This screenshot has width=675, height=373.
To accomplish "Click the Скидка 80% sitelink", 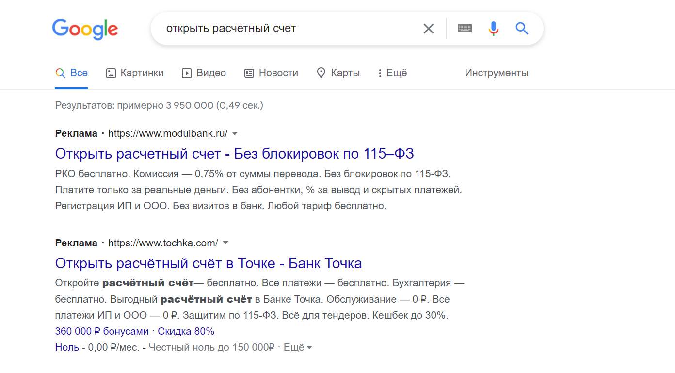I will 186,331.
